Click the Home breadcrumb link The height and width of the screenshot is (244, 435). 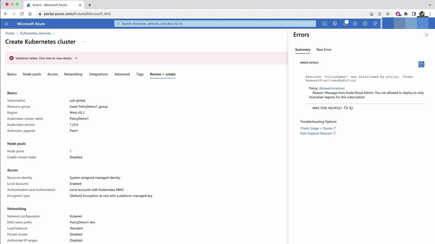10,33
